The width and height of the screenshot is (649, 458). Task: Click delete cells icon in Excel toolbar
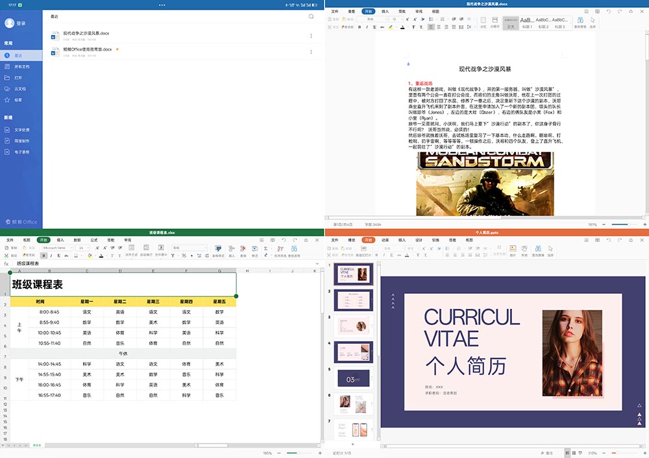click(x=243, y=248)
